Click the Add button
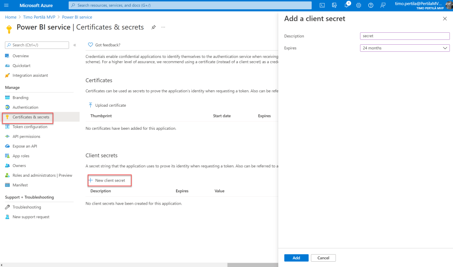453x267 pixels. point(296,258)
